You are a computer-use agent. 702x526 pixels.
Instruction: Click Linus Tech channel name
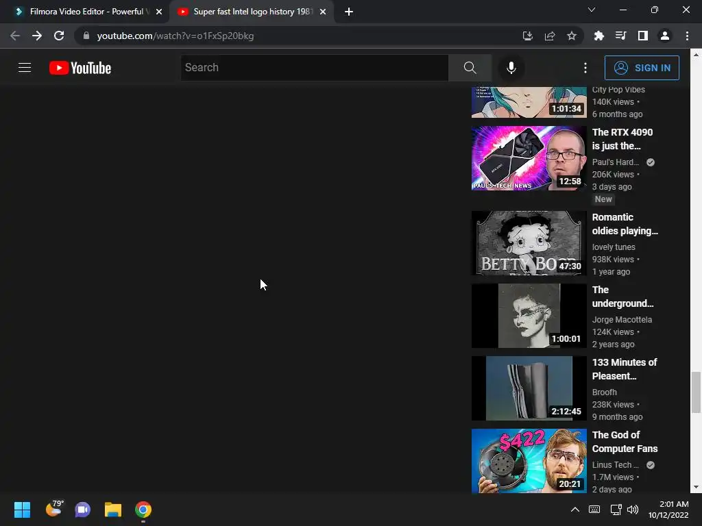point(615,465)
